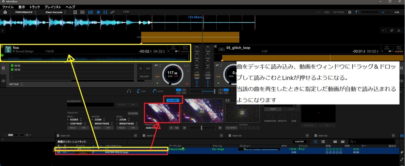Image resolution: width=405 pixels, height=166 pixels.
Task: Toggle HOLD for DECK1 touch FX
Action: [72, 128]
